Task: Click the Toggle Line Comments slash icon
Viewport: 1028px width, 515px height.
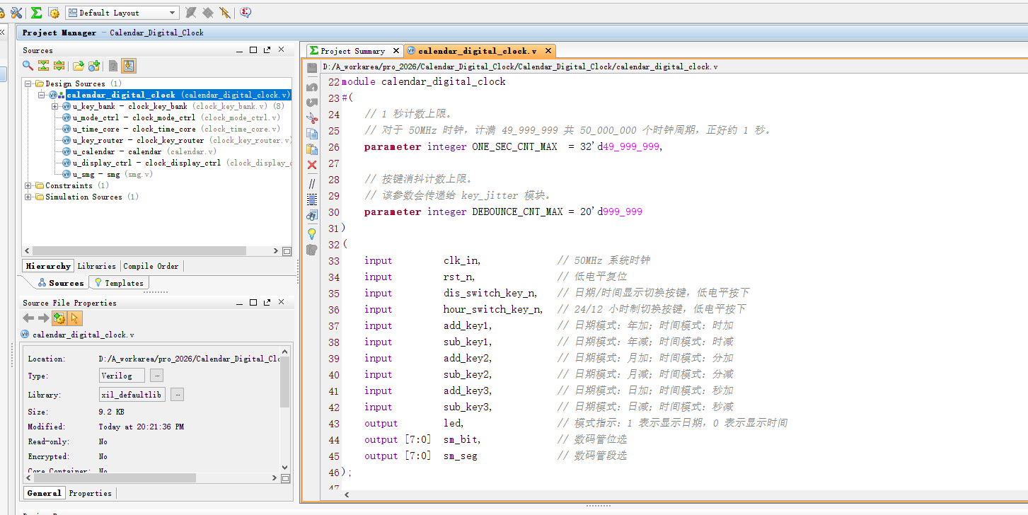Action: pos(312,183)
